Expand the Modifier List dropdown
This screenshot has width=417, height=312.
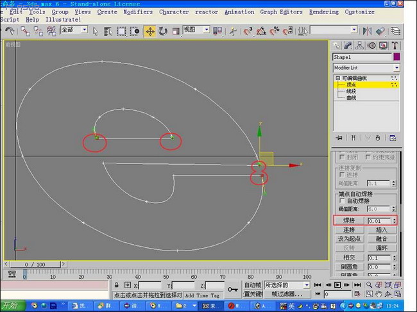click(x=396, y=68)
